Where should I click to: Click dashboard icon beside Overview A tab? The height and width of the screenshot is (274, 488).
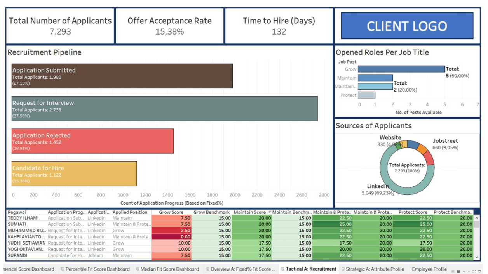point(208,269)
